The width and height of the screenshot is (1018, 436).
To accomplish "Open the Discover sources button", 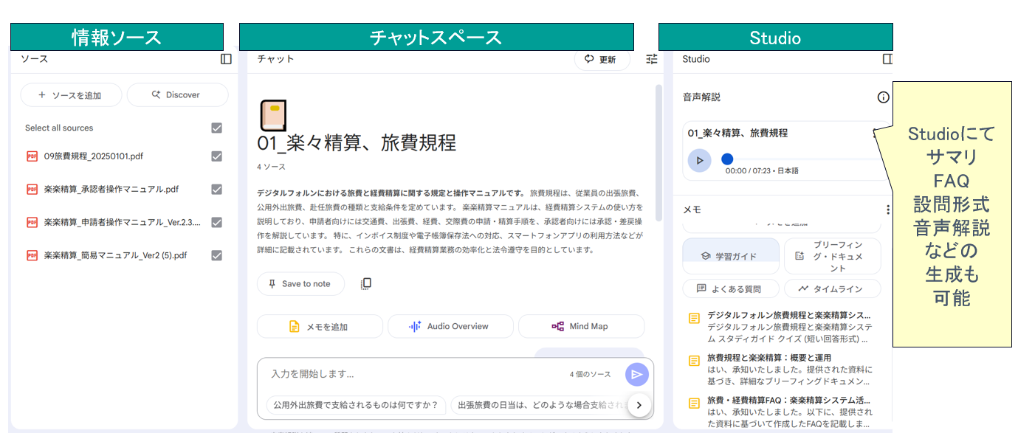I will pyautogui.click(x=178, y=95).
